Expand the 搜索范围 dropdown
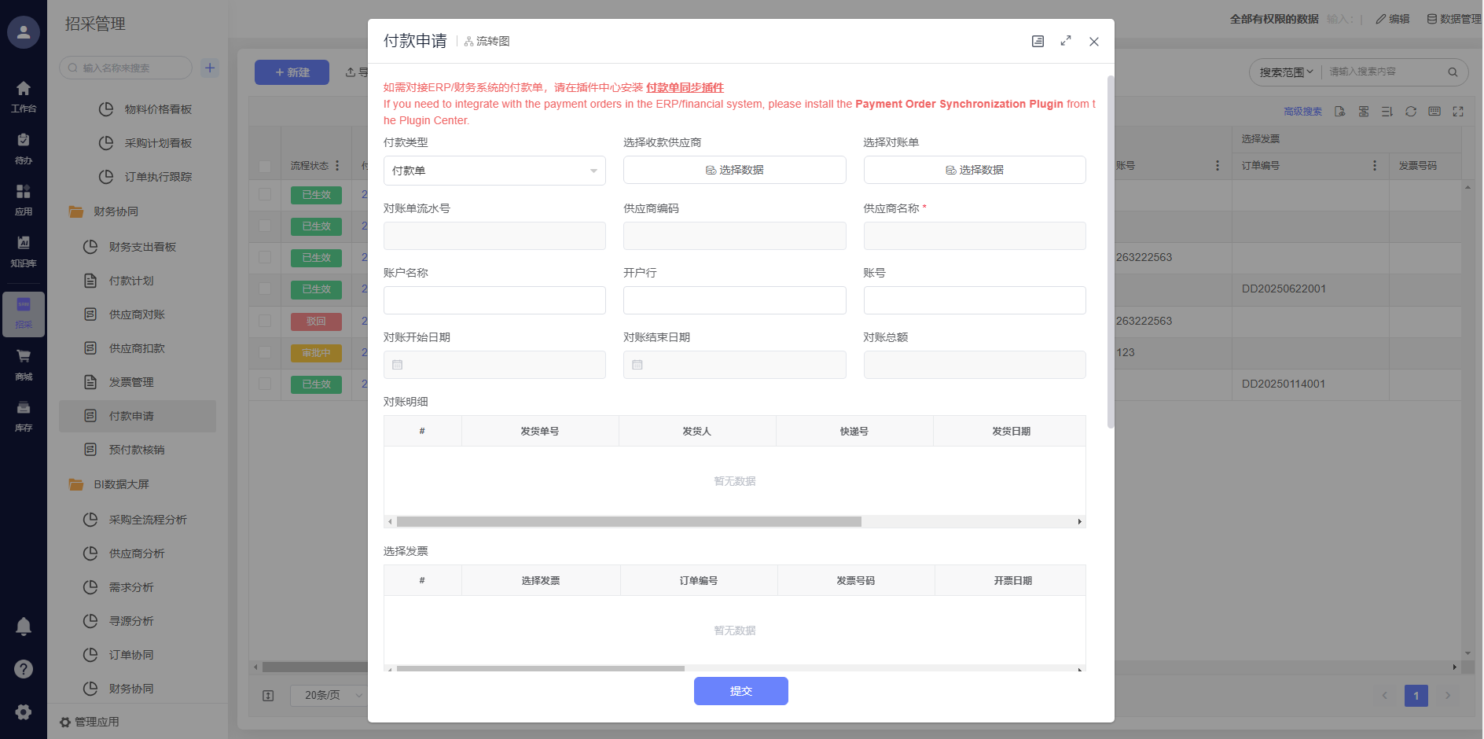 click(1286, 72)
